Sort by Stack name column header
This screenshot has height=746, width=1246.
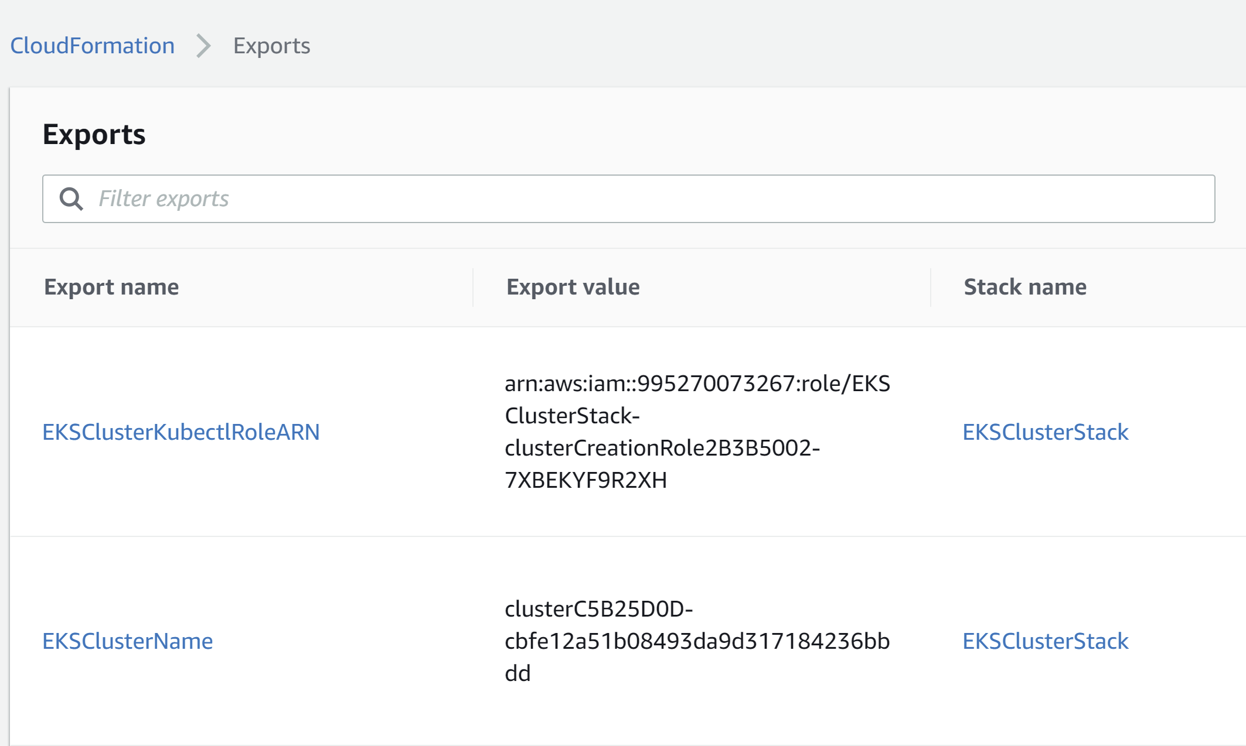[x=1024, y=287]
